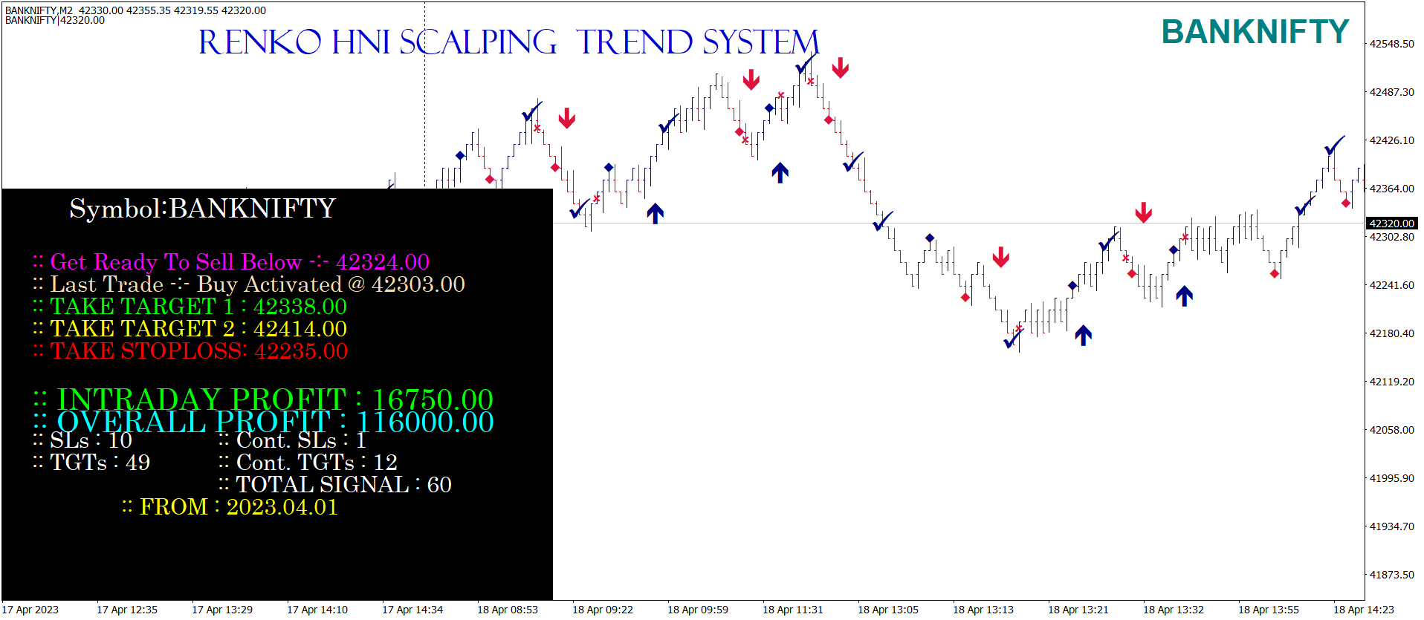
Task: Click the 42364.00 price axis label
Action: [x=1391, y=189]
